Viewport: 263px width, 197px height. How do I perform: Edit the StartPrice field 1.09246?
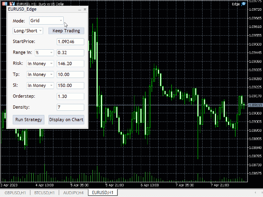coord(70,42)
